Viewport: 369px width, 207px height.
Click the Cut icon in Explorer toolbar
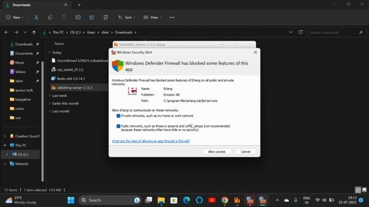click(36, 17)
